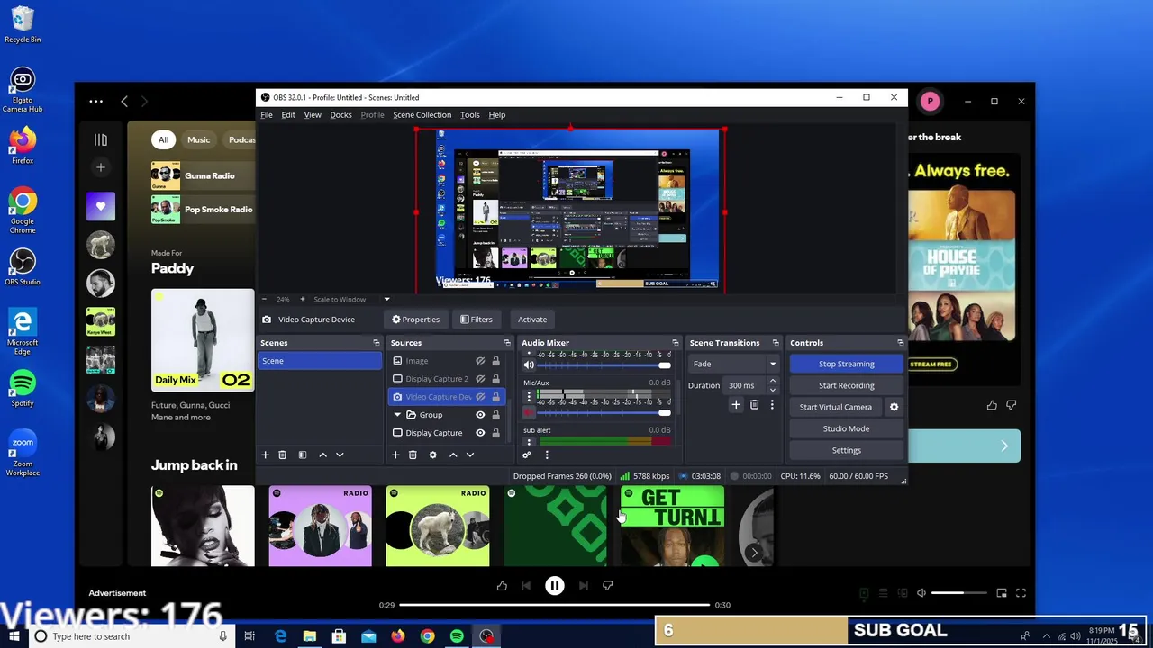The image size is (1153, 648).
Task: Move source down arrow in Sources
Action: tap(470, 454)
